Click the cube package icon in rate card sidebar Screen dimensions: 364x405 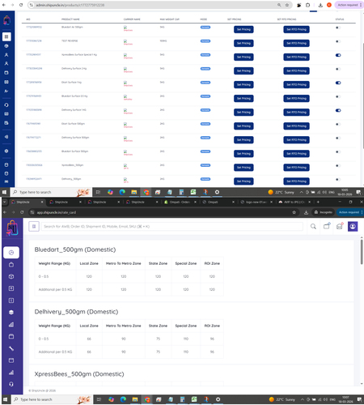[x=11, y=276]
